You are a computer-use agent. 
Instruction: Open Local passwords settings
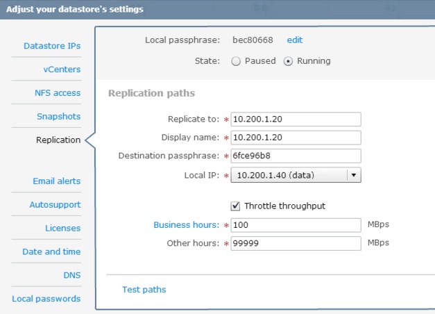(x=46, y=299)
